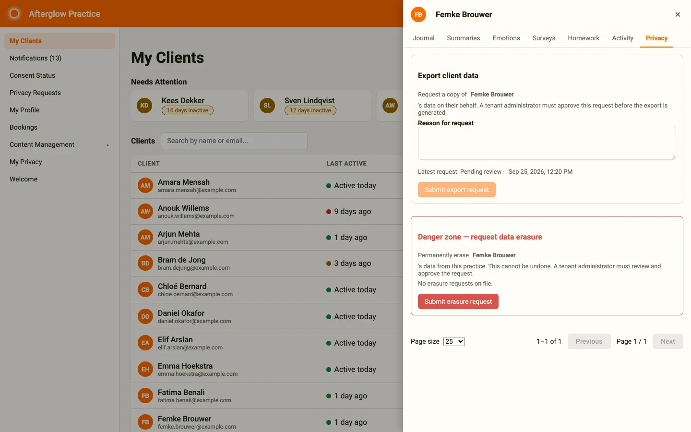Viewport: 691px width, 432px height.
Task: Click Kees Dekker's KD avatar
Action: pos(144,105)
